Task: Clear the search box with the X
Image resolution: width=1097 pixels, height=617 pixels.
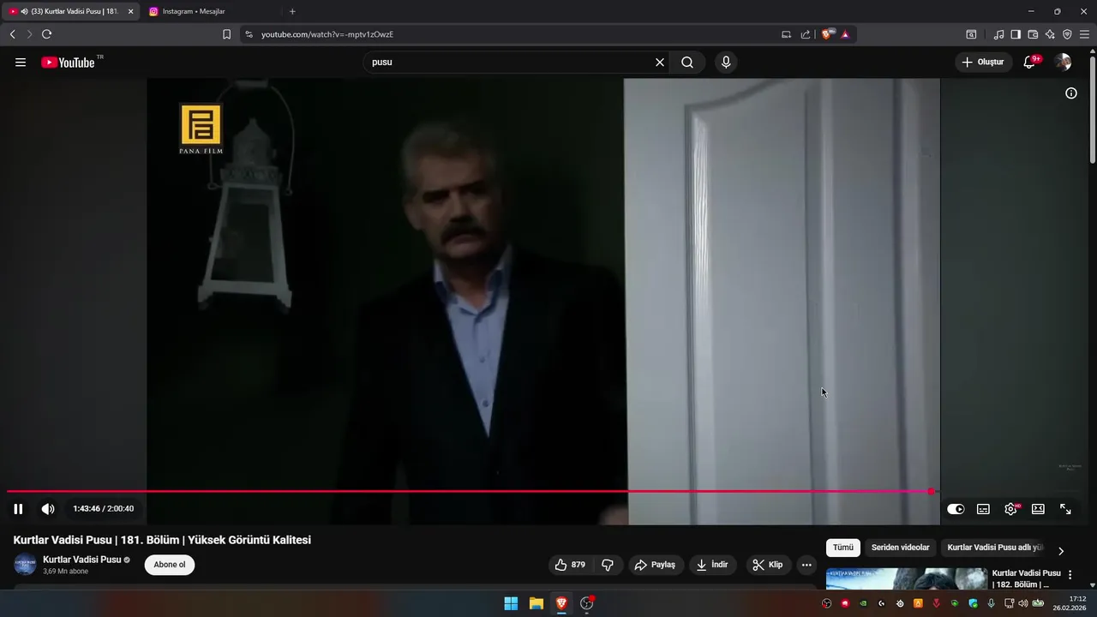Action: [x=660, y=63]
